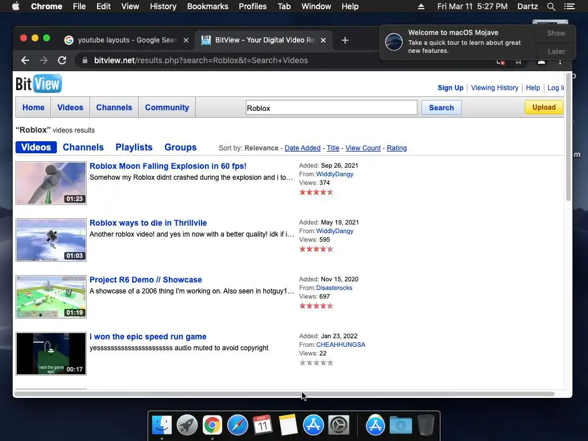Sort results by Title
Image resolution: width=588 pixels, height=441 pixels.
[333, 148]
